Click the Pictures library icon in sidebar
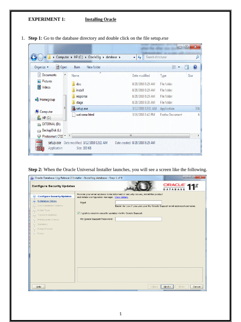Viewport: 241px width, 322px height. click(39, 81)
